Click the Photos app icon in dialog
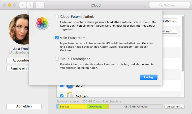 click(x=42, y=23)
